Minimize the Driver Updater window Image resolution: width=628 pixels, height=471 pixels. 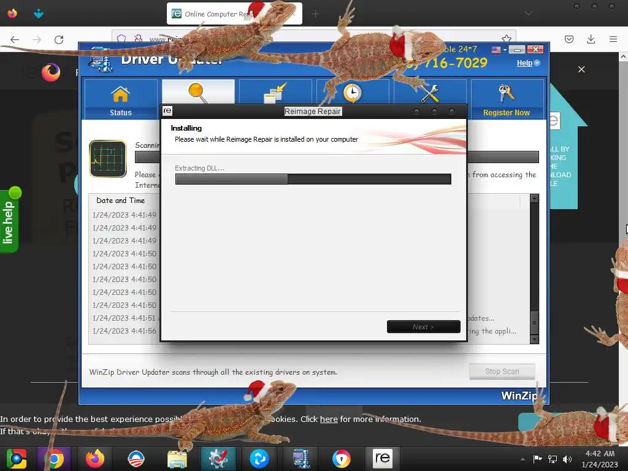[x=516, y=50]
